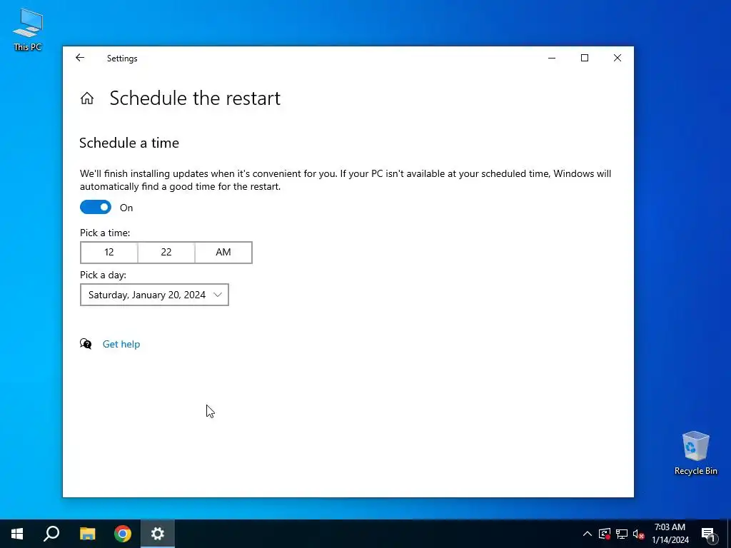731x548 pixels.
Task: Click the tray icon with red dot badge
Action: pos(605,534)
